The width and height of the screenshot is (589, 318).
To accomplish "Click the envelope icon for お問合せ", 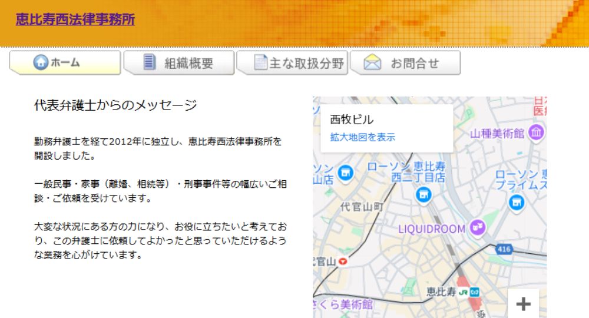I will point(372,63).
